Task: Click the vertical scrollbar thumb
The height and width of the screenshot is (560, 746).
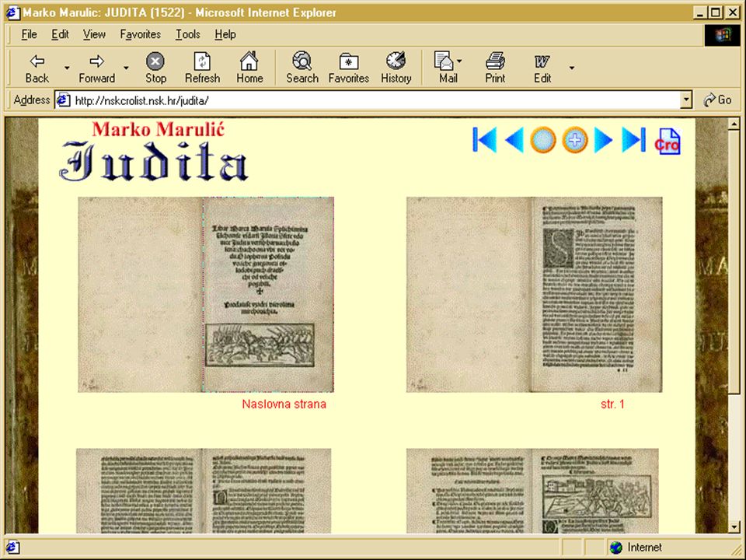Action: [x=734, y=261]
